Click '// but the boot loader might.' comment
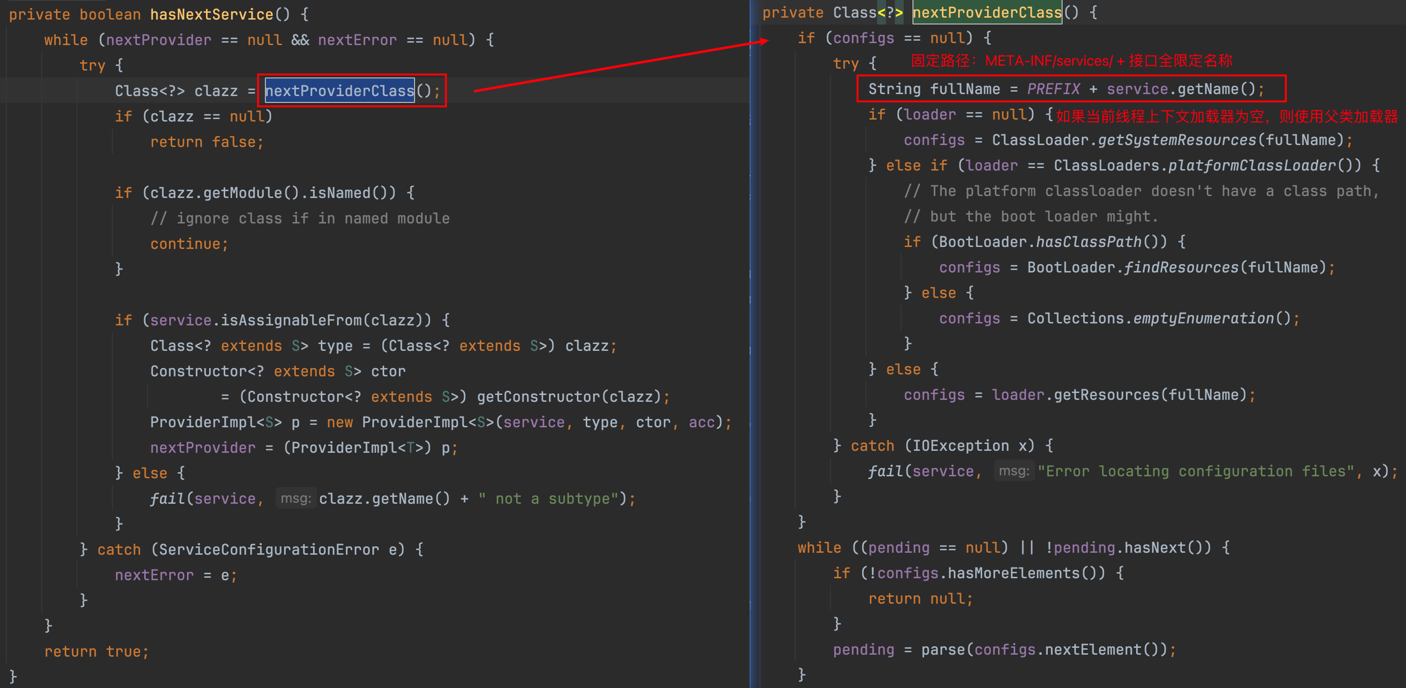1406x688 pixels. (x=1031, y=217)
